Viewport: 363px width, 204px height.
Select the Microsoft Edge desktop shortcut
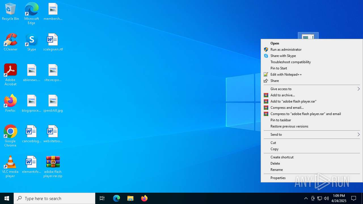[31, 13]
